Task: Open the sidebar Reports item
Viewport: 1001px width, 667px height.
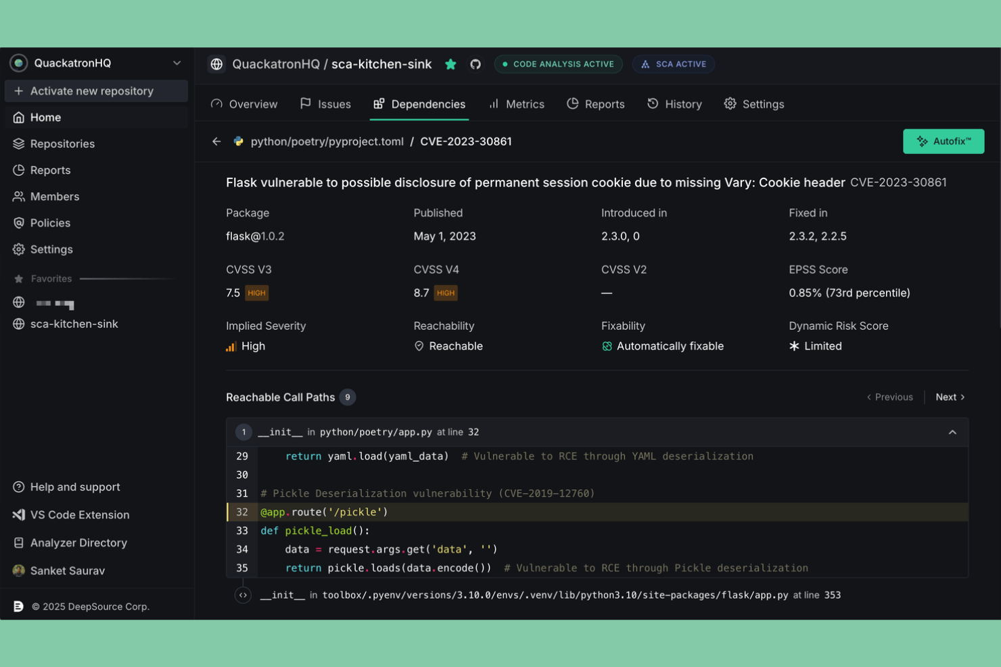Action: click(96, 170)
